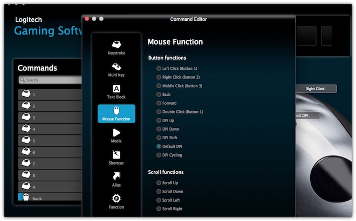Choose the Back button function
Screen dimensions: 356x221
(159, 95)
